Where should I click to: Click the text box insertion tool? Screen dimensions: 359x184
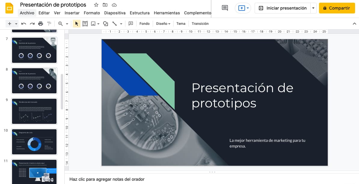coord(85,23)
